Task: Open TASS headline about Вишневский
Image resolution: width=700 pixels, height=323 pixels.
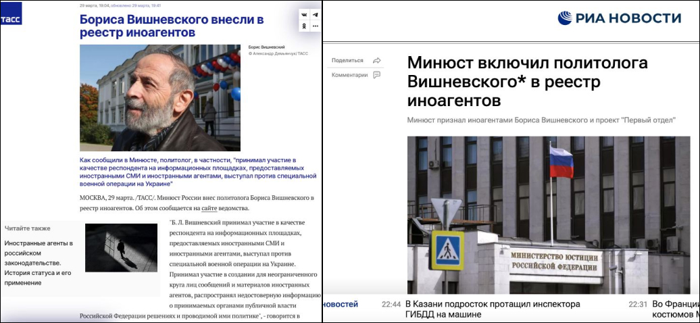Action: pos(172,26)
